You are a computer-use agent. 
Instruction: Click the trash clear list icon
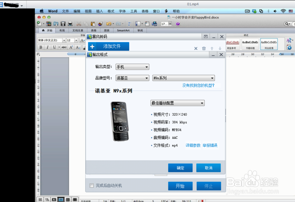tap(204, 48)
